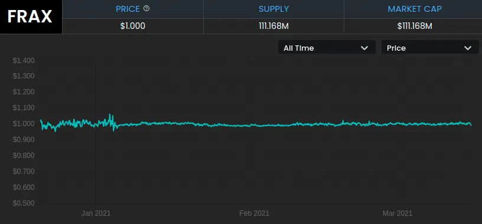Select the $111.168M market cap value
Image resolution: width=482 pixels, height=224 pixels.
coord(415,26)
